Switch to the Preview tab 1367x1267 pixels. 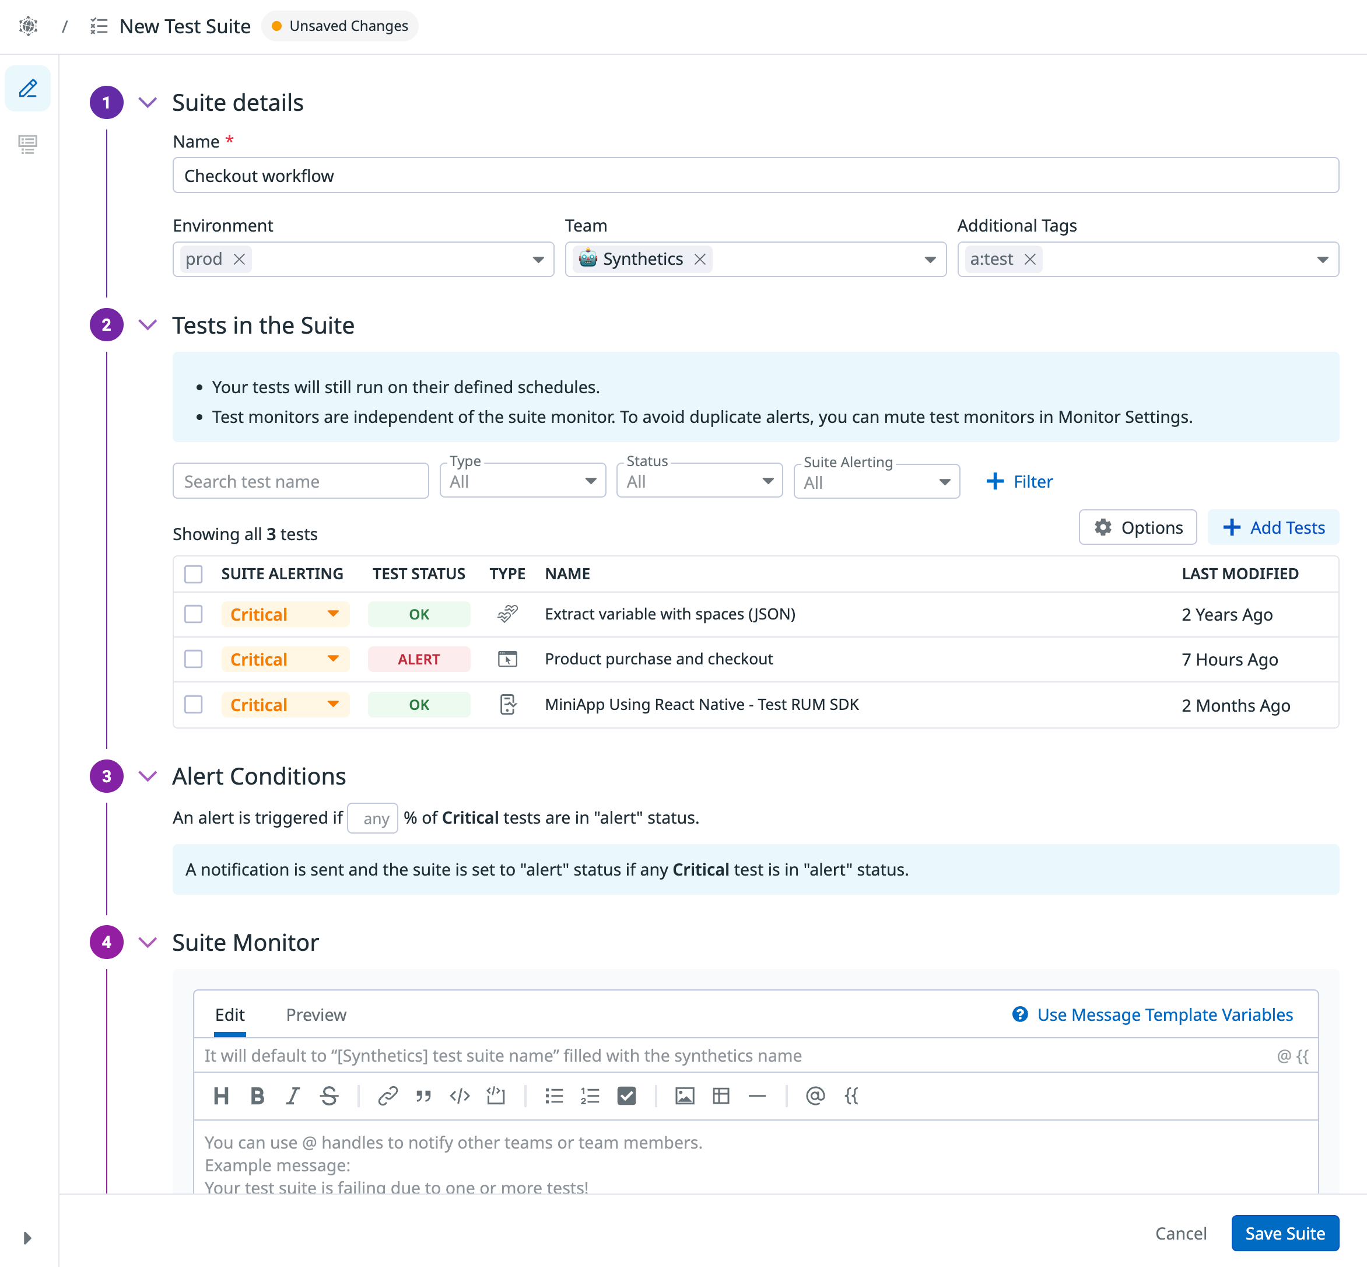(316, 1014)
